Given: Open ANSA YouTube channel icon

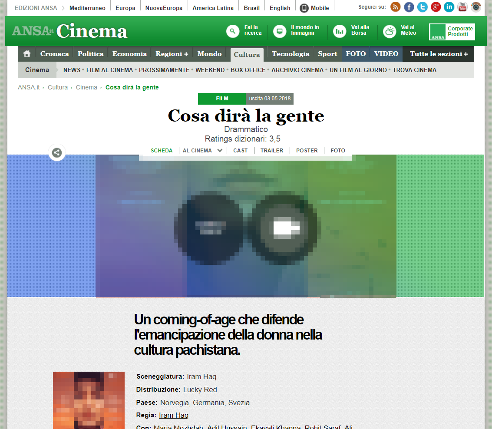Looking at the screenshot, I should point(462,7).
